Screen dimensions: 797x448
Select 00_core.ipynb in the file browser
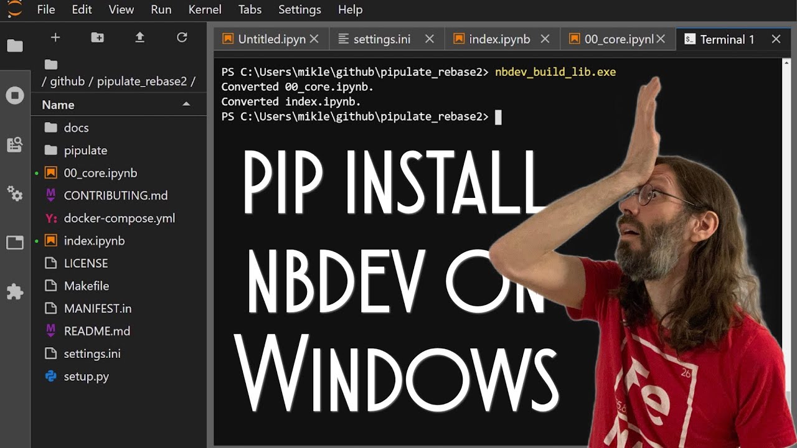click(x=118, y=173)
